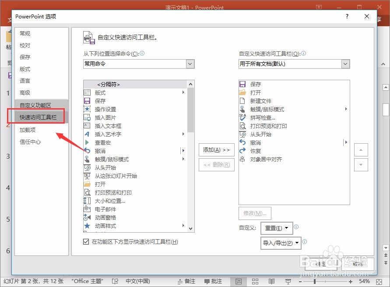390x287 pixels.
Task: Click the Add (添加) button
Action: (x=216, y=150)
